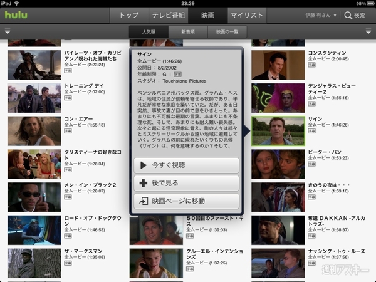The height and width of the screenshot is (282, 376).
Task: Open the マイリスト tab
Action: pyautogui.click(x=247, y=15)
